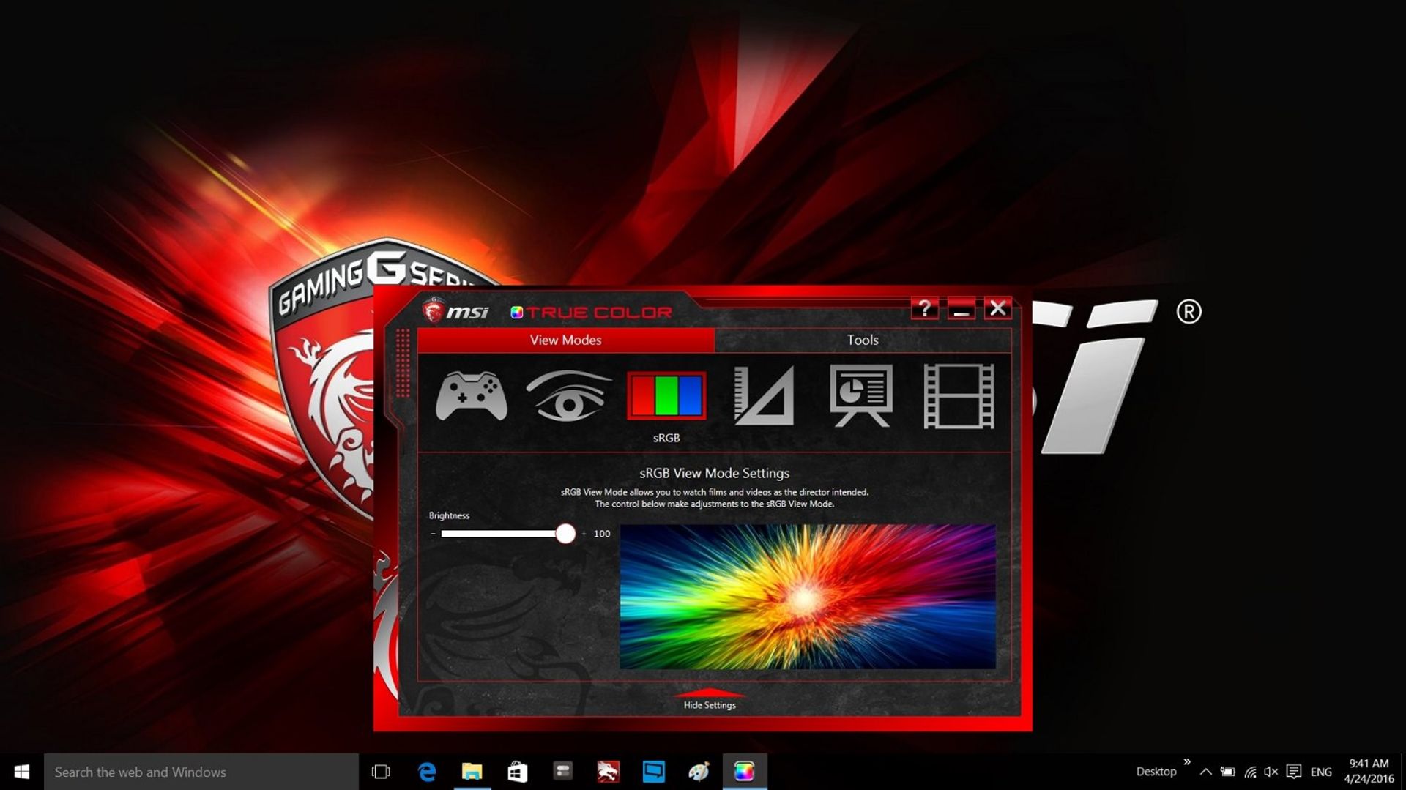Switch to the View Modes tab
1406x790 pixels.
point(565,340)
